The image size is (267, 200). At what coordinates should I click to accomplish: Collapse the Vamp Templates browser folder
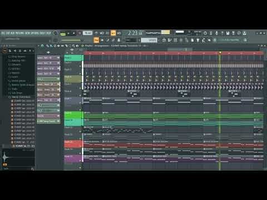pyautogui.click(x=19, y=97)
